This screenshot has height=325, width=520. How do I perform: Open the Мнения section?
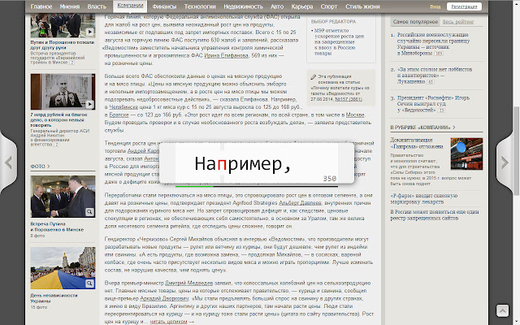coord(70,6)
